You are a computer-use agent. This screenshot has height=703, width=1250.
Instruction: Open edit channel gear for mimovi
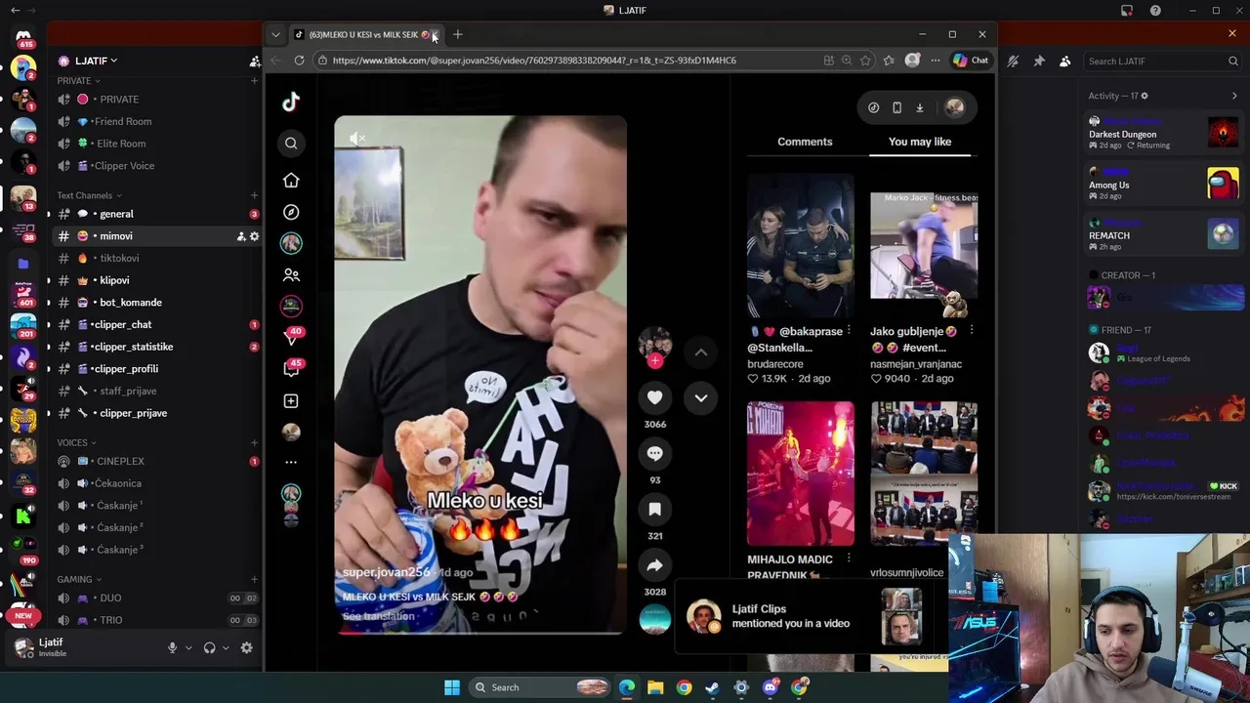(x=254, y=236)
